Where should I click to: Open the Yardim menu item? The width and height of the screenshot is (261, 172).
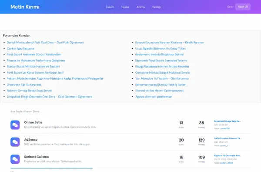coord(156,7)
